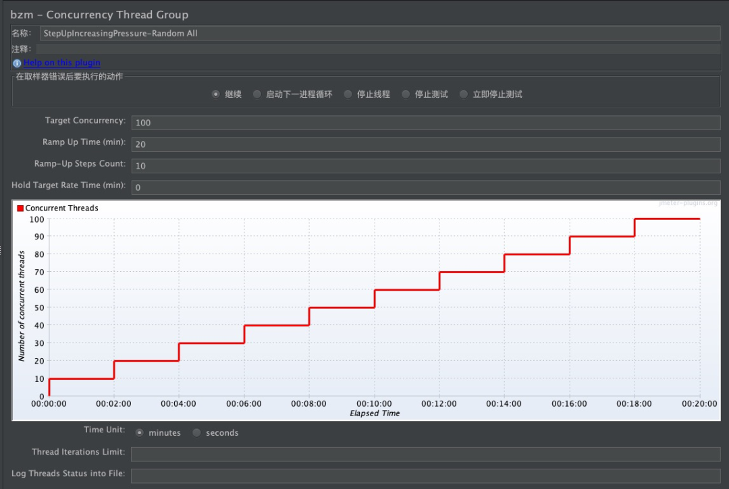Click the Hold Target Rate Time field
Viewport: 729px width, 489px height.
click(x=425, y=188)
